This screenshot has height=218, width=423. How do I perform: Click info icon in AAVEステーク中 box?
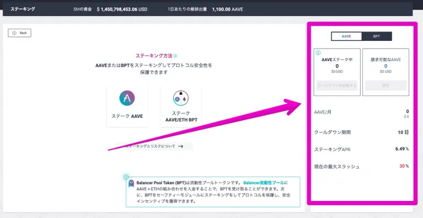[318, 53]
